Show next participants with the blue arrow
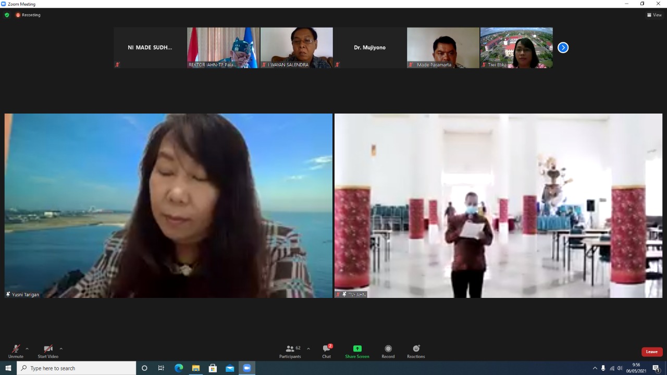Image resolution: width=667 pixels, height=375 pixels. pyautogui.click(x=563, y=47)
